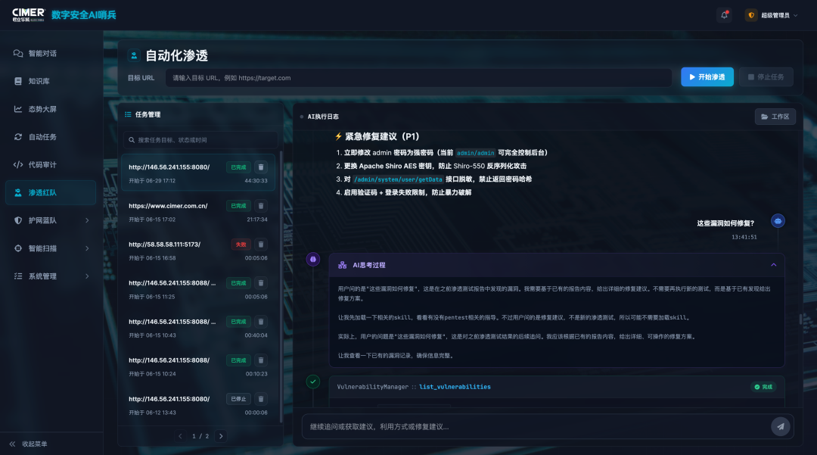Collapse the sidebar with 收起菜单
This screenshot has width=817, height=455.
click(29, 444)
